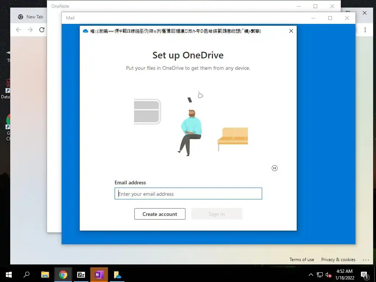Viewport: 376px width, 282px height.
Task: Select the New Tab tab in Chrome
Action: pyautogui.click(x=30, y=17)
